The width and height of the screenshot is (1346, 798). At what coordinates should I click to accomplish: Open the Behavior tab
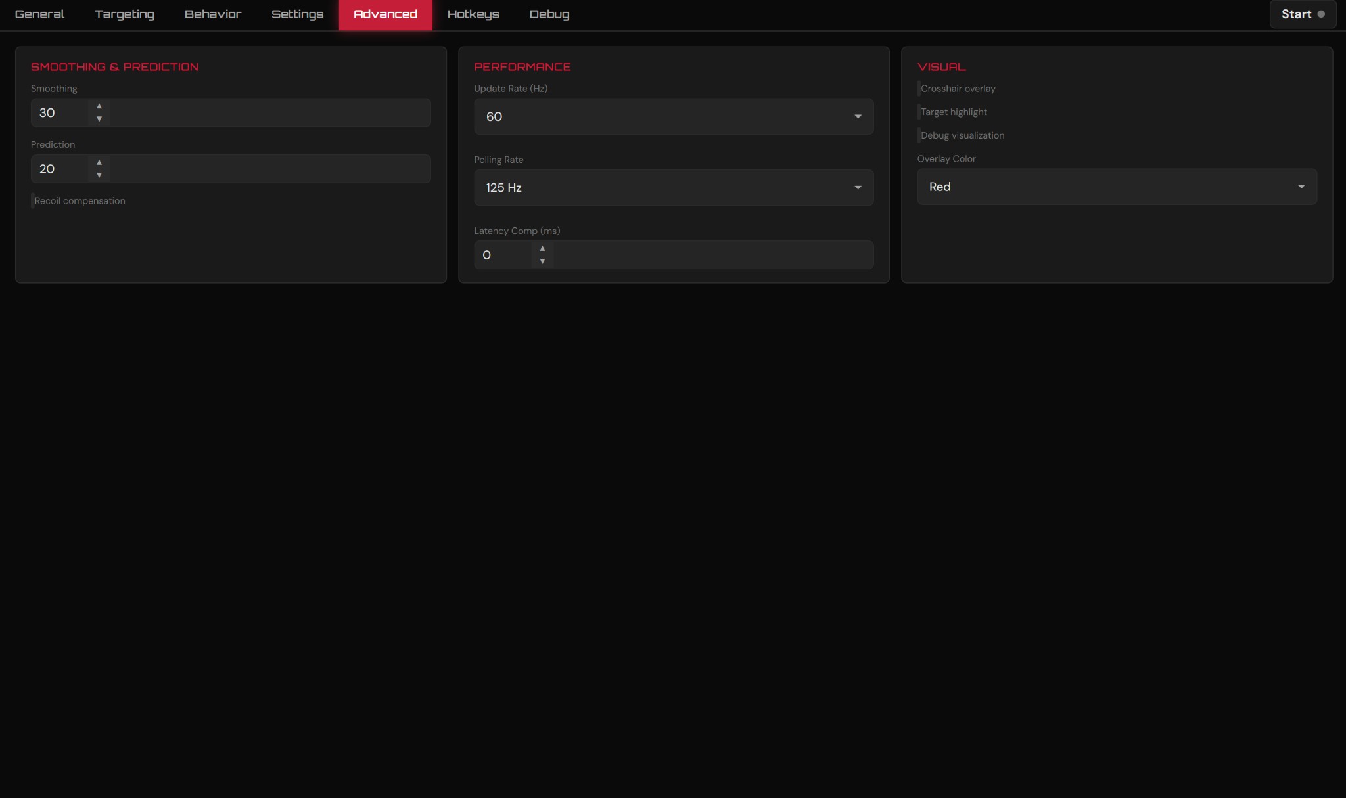(212, 14)
